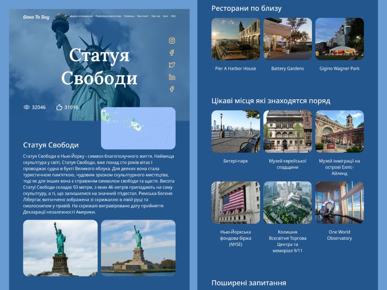Image resolution: width=387 pixels, height=290 pixels.
Task: Open the 9/11 memorial aerial photo
Action: (288, 203)
